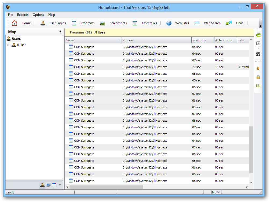
Task: Open the Web Sites records
Action: (177, 23)
